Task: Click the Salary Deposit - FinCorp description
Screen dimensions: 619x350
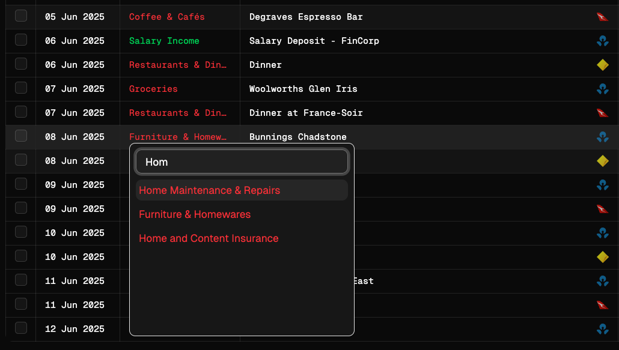Action: (x=314, y=41)
